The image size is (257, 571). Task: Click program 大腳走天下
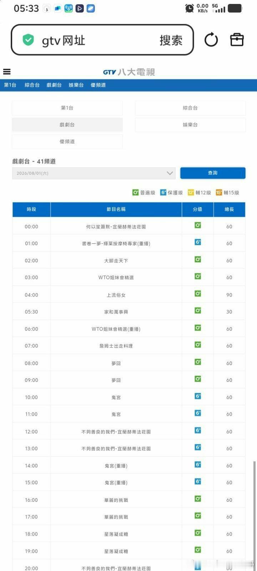[116, 261]
